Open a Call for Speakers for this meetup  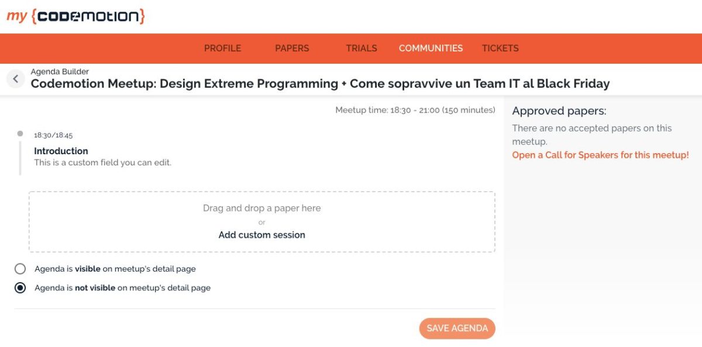click(601, 155)
